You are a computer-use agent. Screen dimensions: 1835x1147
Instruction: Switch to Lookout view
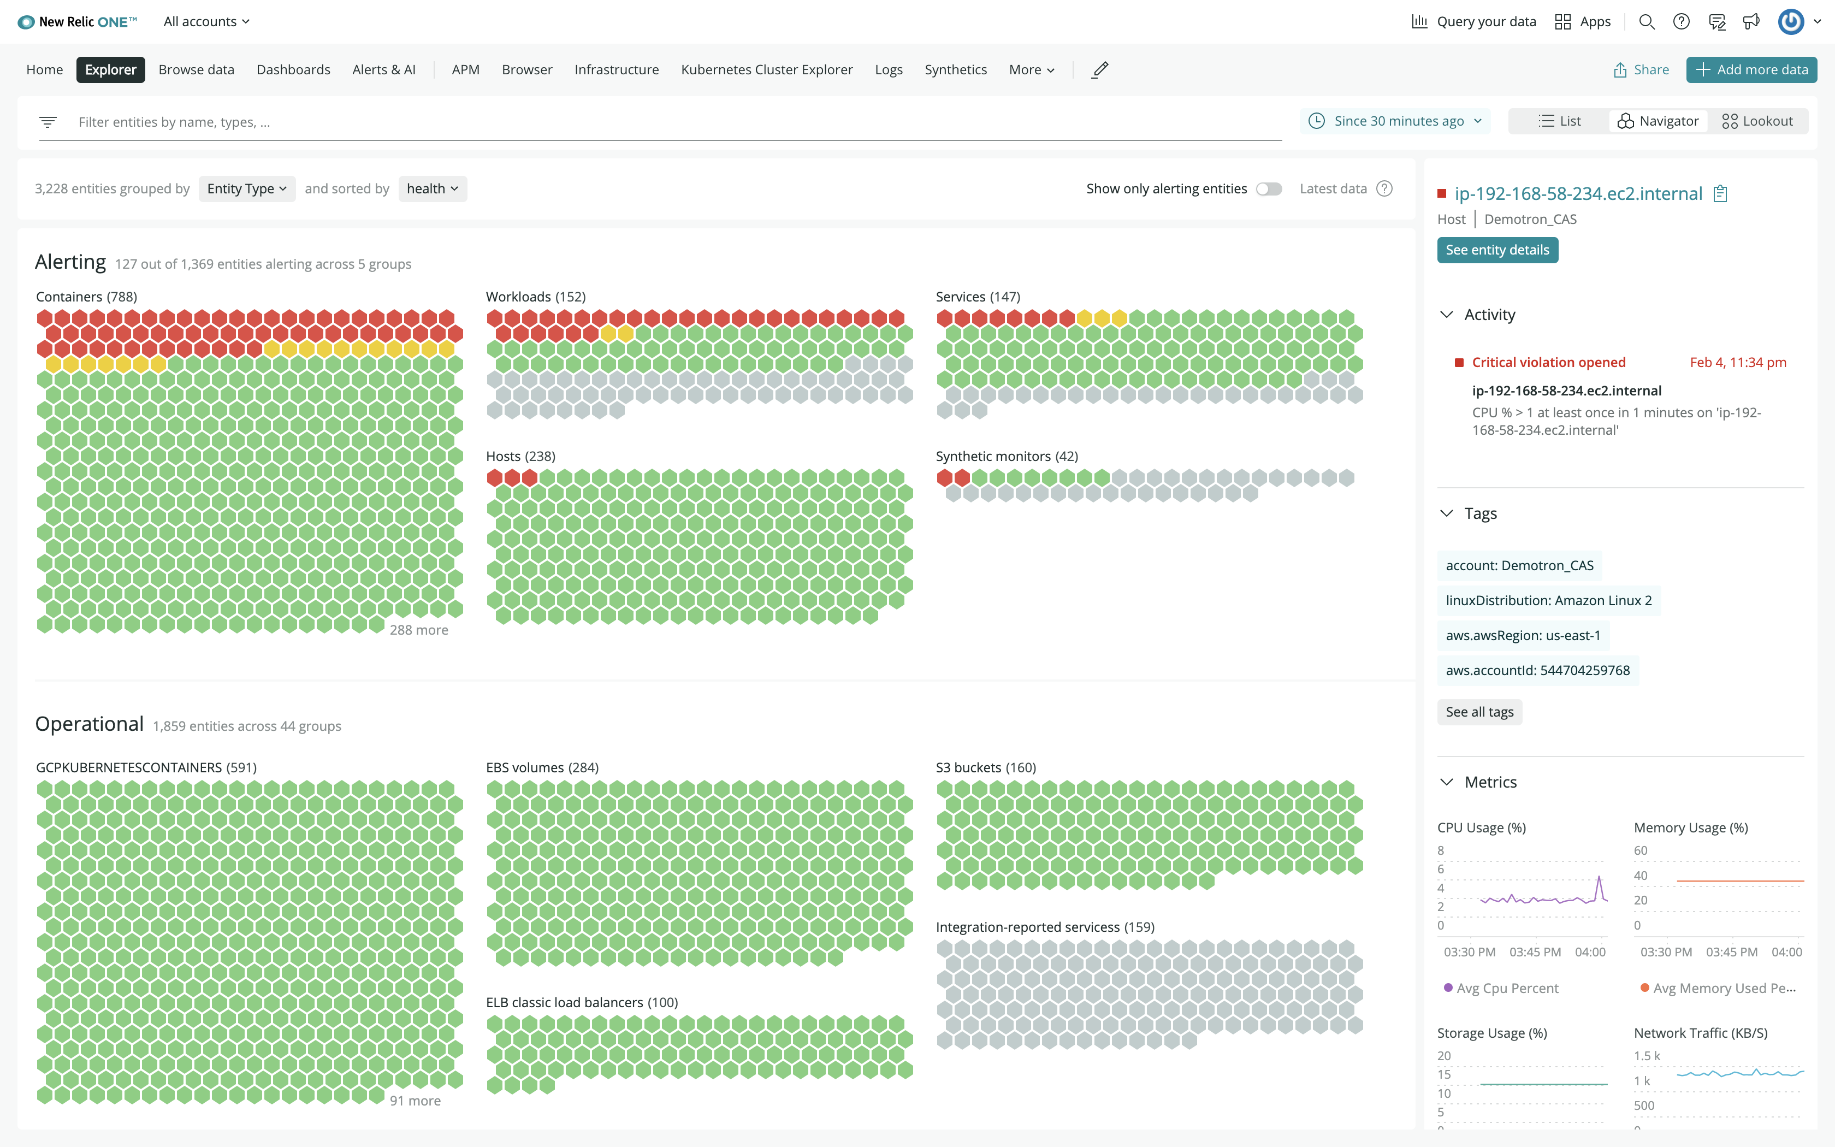(x=1757, y=121)
